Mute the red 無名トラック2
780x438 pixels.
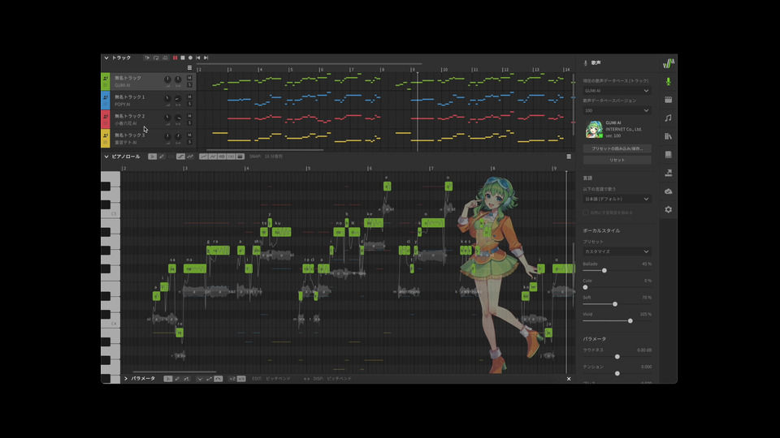189,116
